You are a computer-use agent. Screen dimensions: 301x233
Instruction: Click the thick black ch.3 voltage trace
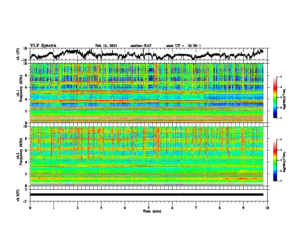tap(147, 195)
